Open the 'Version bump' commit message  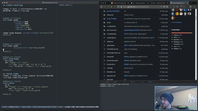pos(129,15)
